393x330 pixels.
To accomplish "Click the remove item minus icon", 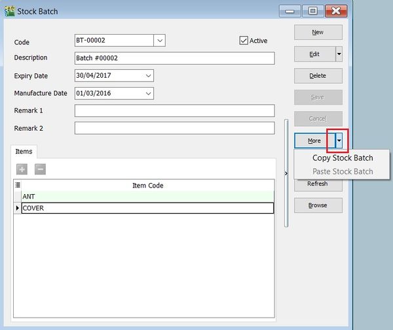I will coord(40,169).
